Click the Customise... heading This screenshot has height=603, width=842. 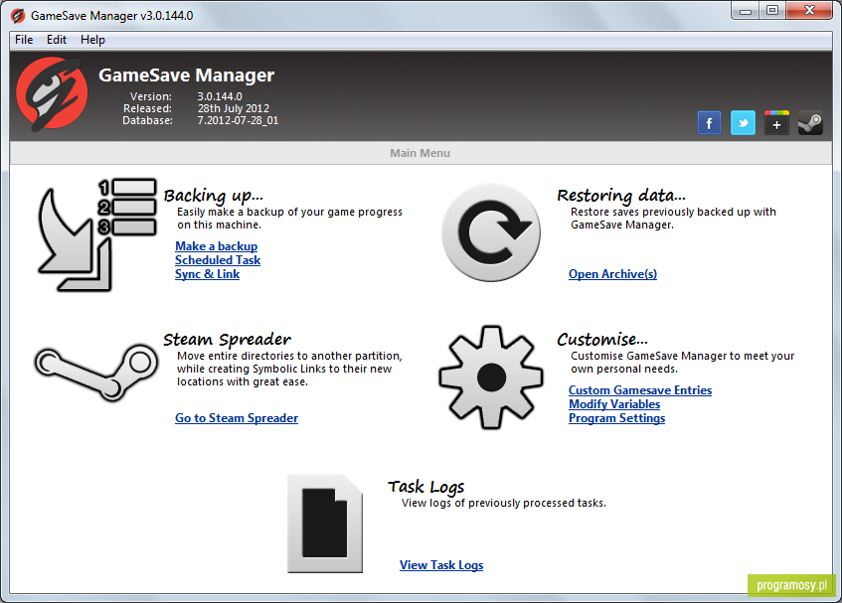tap(602, 340)
